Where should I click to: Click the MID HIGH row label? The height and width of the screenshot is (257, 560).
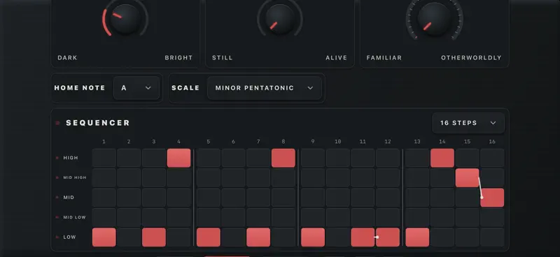[x=75, y=177]
